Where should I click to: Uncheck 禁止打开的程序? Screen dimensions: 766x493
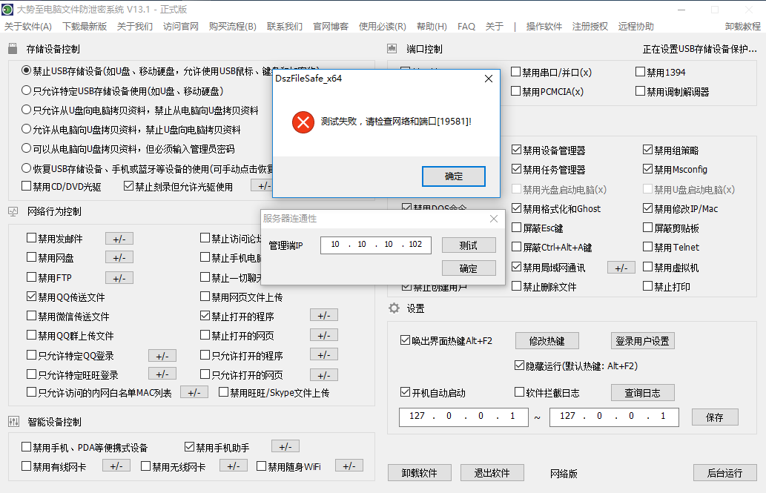[x=205, y=316]
